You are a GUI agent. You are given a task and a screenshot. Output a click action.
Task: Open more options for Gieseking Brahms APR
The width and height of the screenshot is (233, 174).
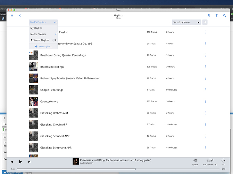pos(205,113)
